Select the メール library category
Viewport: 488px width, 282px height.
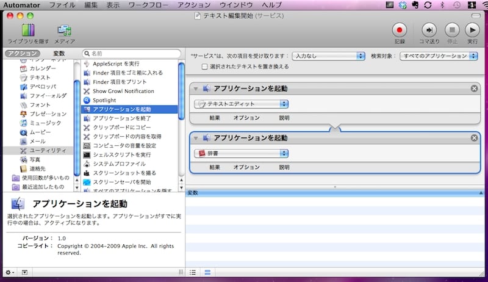(x=33, y=142)
